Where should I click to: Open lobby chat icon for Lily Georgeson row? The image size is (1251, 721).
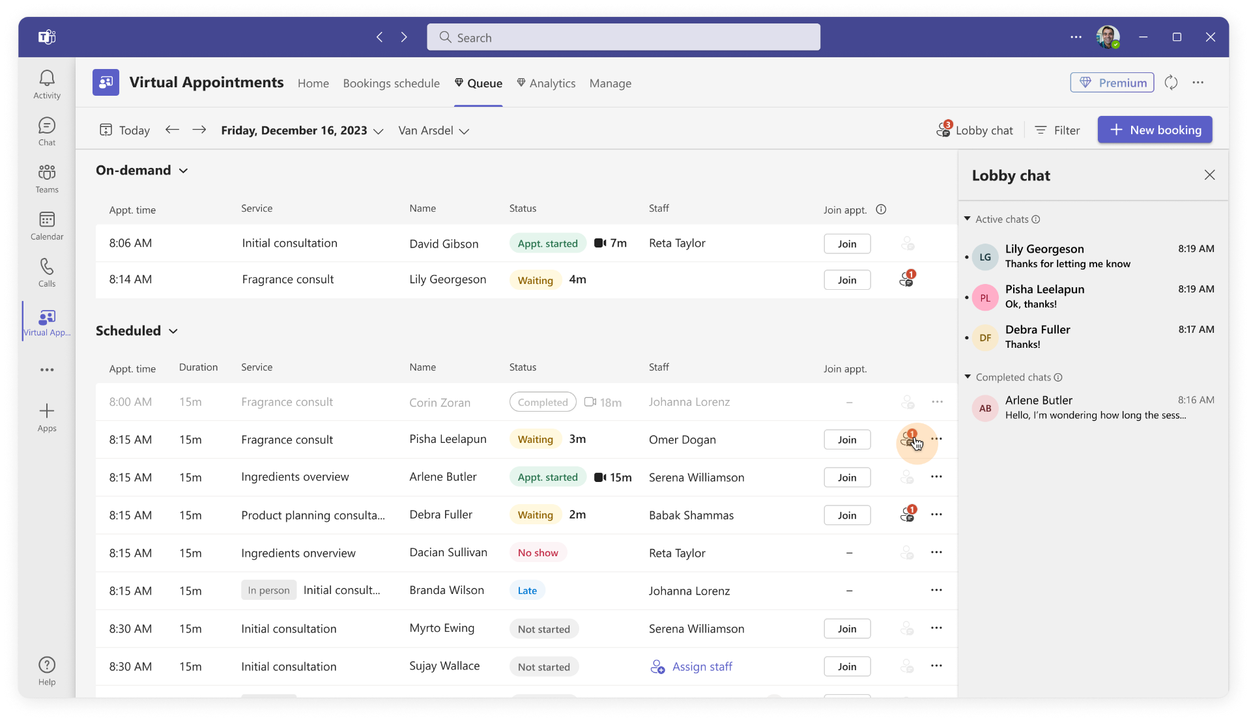tap(907, 279)
